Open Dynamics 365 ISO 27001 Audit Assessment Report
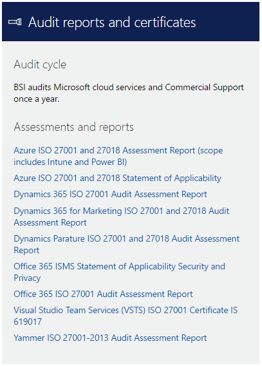Image resolution: width=262 pixels, height=366 pixels. (110, 194)
